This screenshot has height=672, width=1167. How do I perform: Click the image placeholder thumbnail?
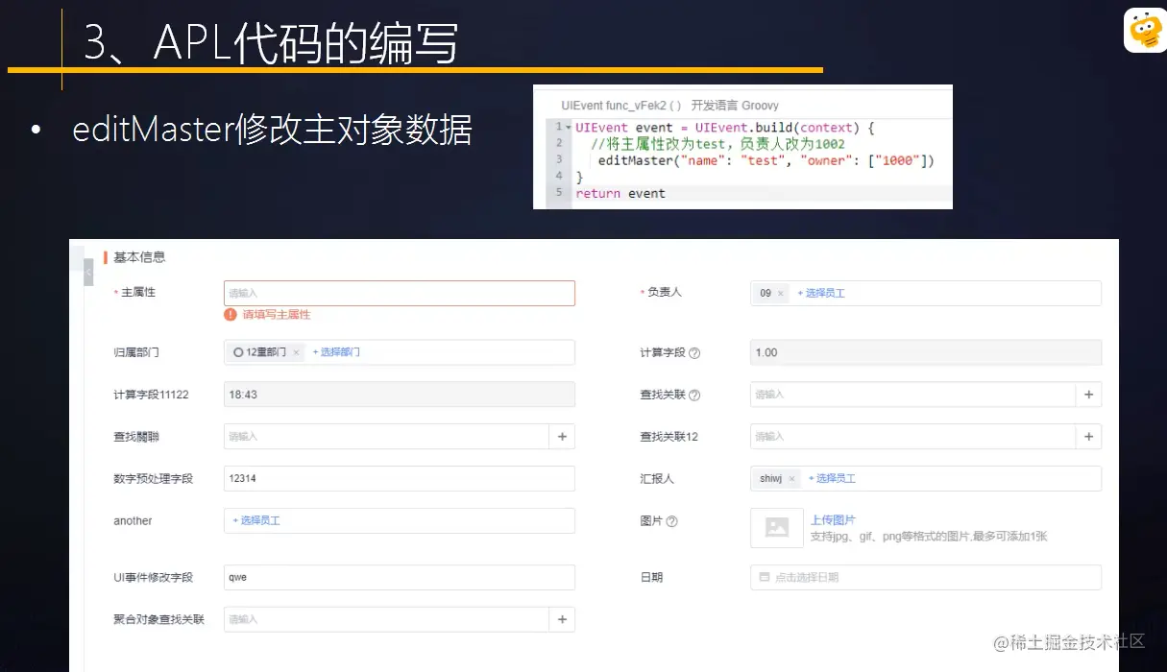[x=777, y=527]
